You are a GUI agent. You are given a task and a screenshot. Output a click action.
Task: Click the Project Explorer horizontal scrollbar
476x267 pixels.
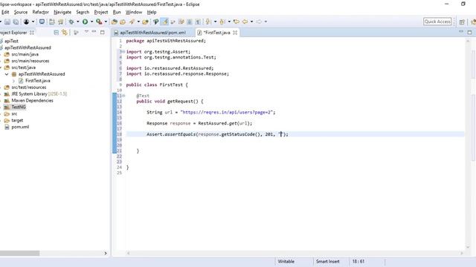pyautogui.click(x=20, y=253)
